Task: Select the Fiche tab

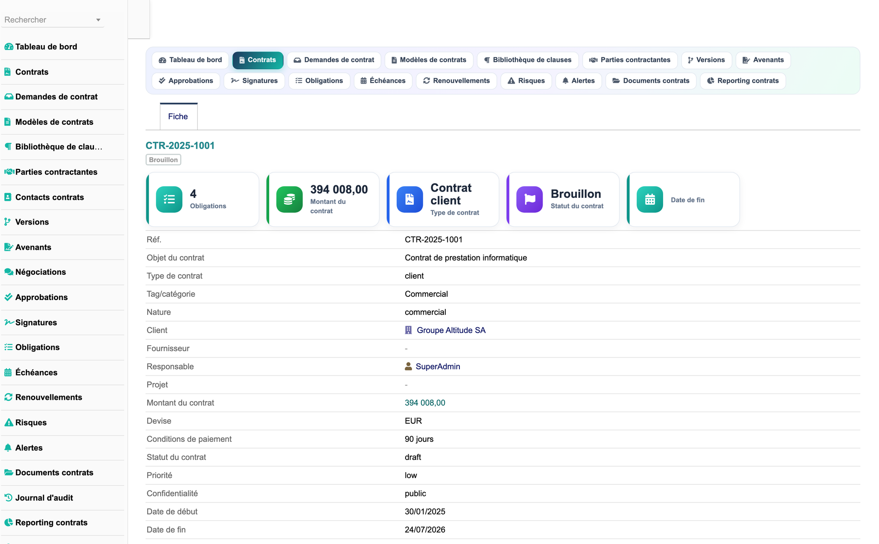Action: [x=178, y=117]
